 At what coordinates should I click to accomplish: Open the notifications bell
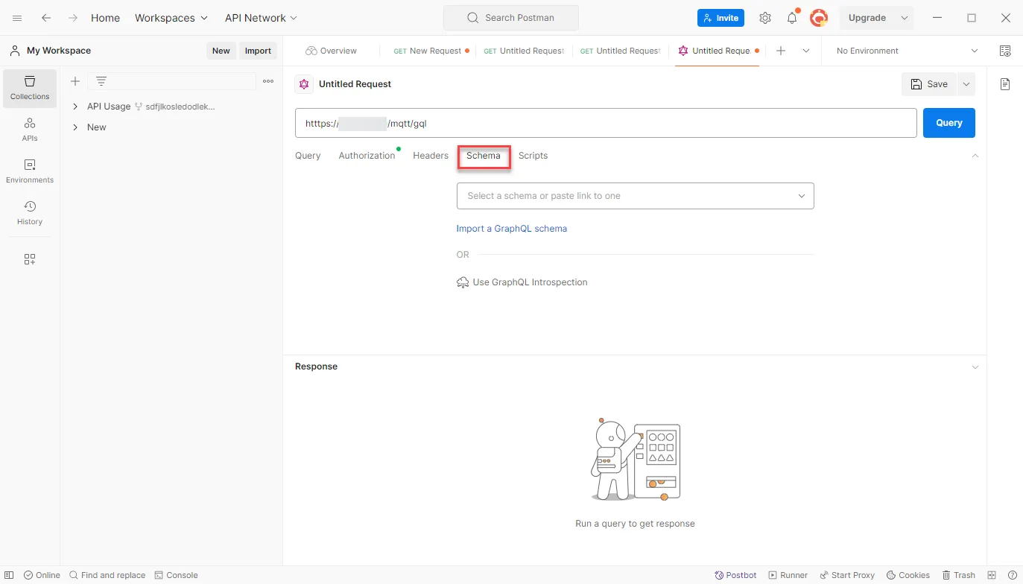(792, 18)
